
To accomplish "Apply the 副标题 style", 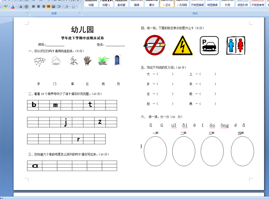I will click(x=121, y=3).
